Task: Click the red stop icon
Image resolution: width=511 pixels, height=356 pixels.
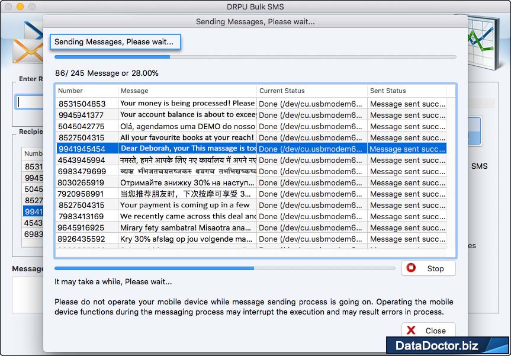Action: coord(412,268)
